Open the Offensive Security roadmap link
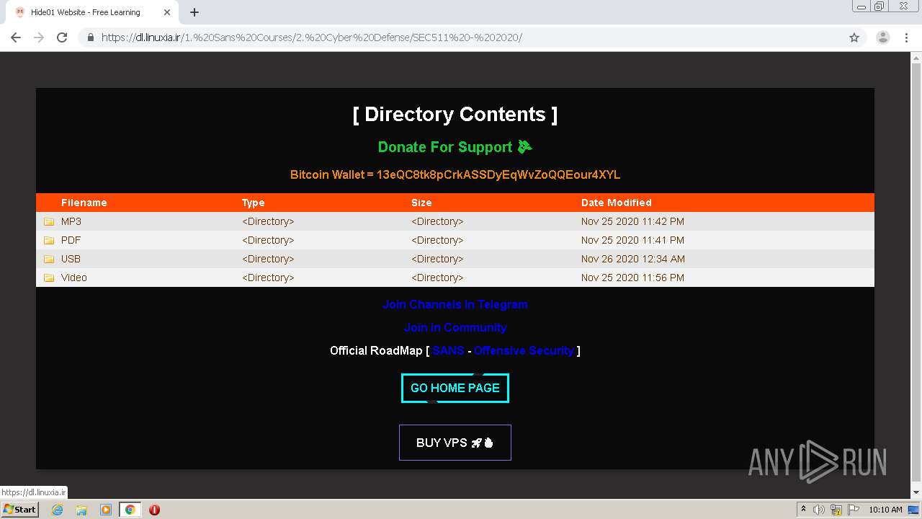Screen dimensions: 922x519 524,350
